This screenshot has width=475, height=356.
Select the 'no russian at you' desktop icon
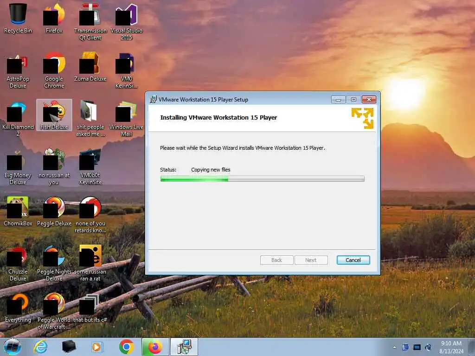(x=54, y=167)
